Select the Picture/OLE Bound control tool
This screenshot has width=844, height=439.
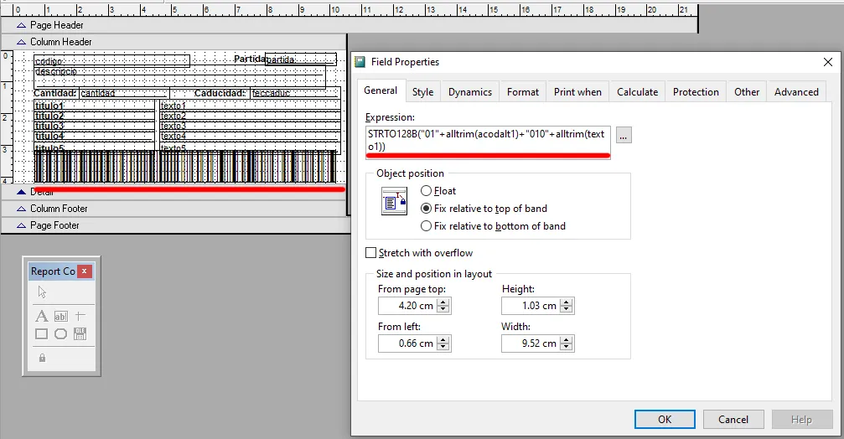[80, 334]
